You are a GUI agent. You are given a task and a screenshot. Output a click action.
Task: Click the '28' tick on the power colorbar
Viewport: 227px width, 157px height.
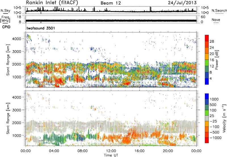(x=212, y=41)
